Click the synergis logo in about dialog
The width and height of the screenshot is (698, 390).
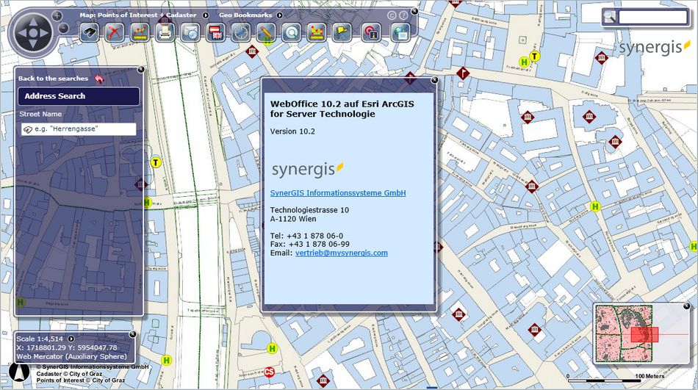[x=308, y=170]
